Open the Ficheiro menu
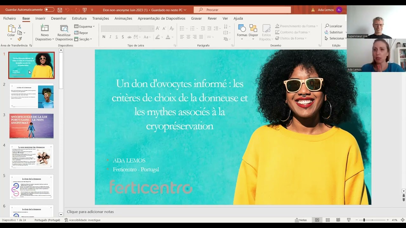 [x=10, y=18]
